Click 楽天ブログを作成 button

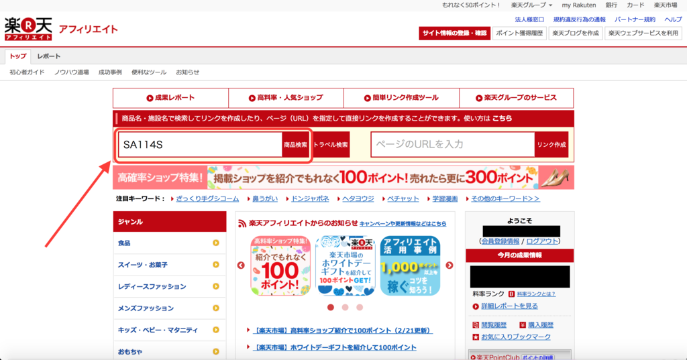click(575, 34)
